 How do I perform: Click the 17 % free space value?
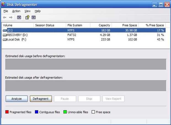[x=161, y=30]
